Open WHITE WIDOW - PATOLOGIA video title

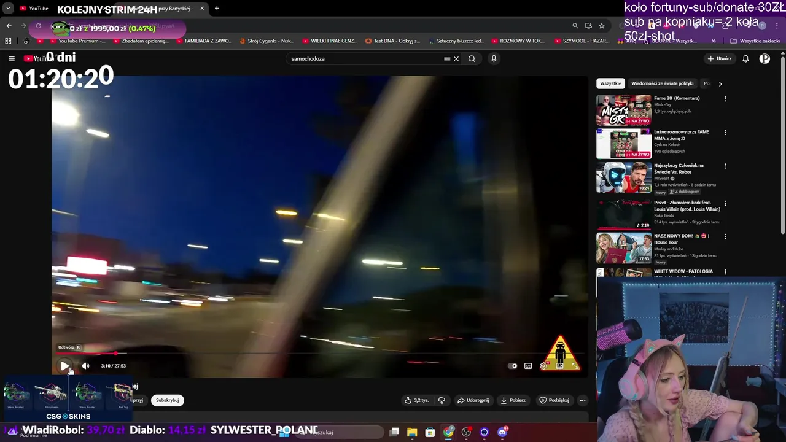point(683,271)
